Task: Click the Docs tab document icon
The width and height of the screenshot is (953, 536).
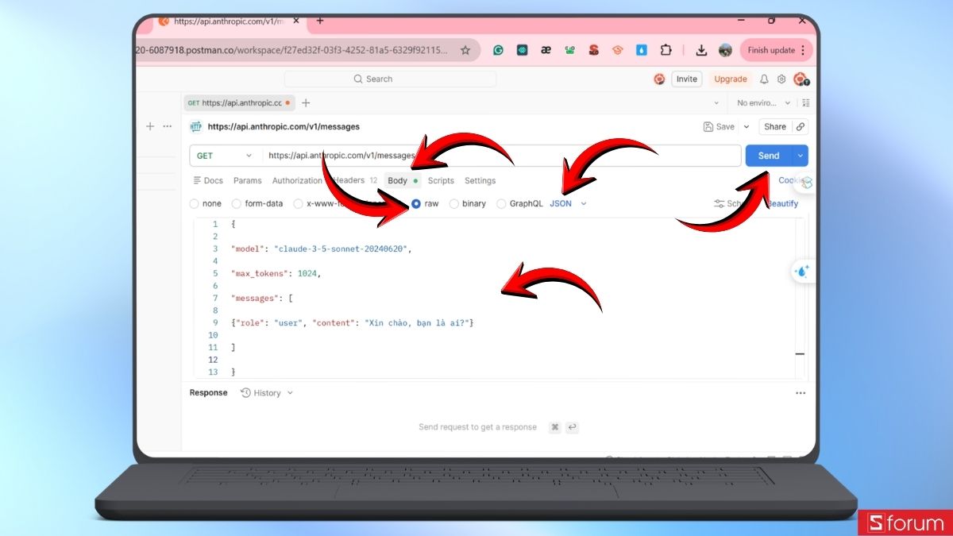Action: point(197,181)
